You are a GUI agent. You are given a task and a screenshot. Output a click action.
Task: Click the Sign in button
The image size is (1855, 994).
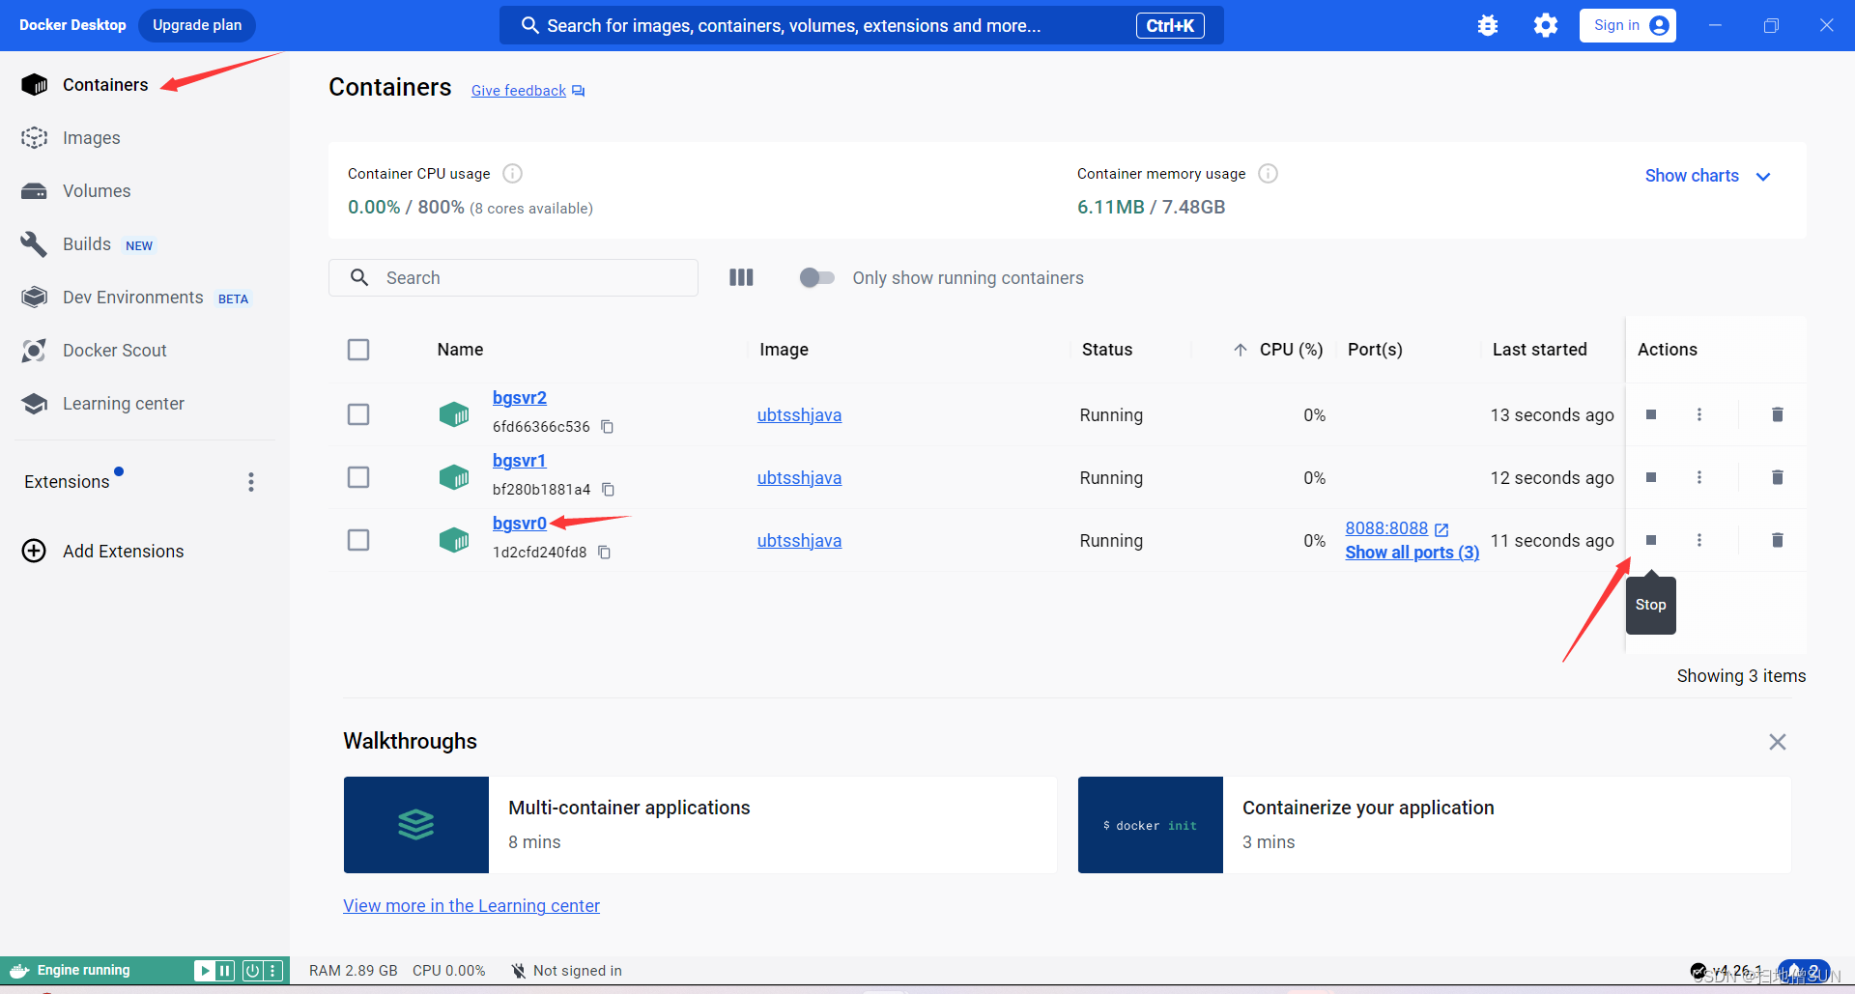coord(1628,25)
